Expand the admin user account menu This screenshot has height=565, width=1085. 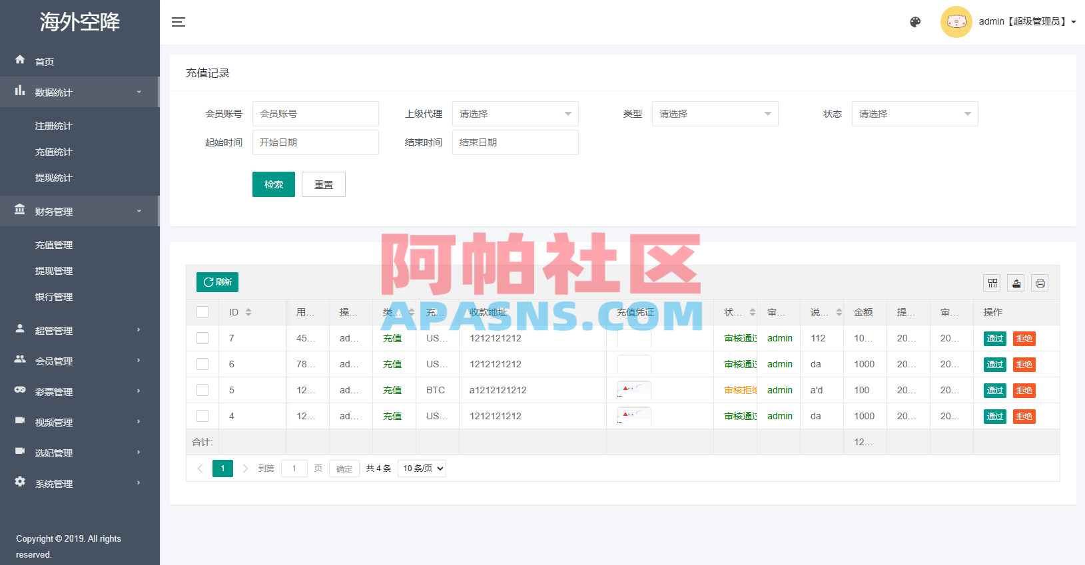tap(1027, 22)
